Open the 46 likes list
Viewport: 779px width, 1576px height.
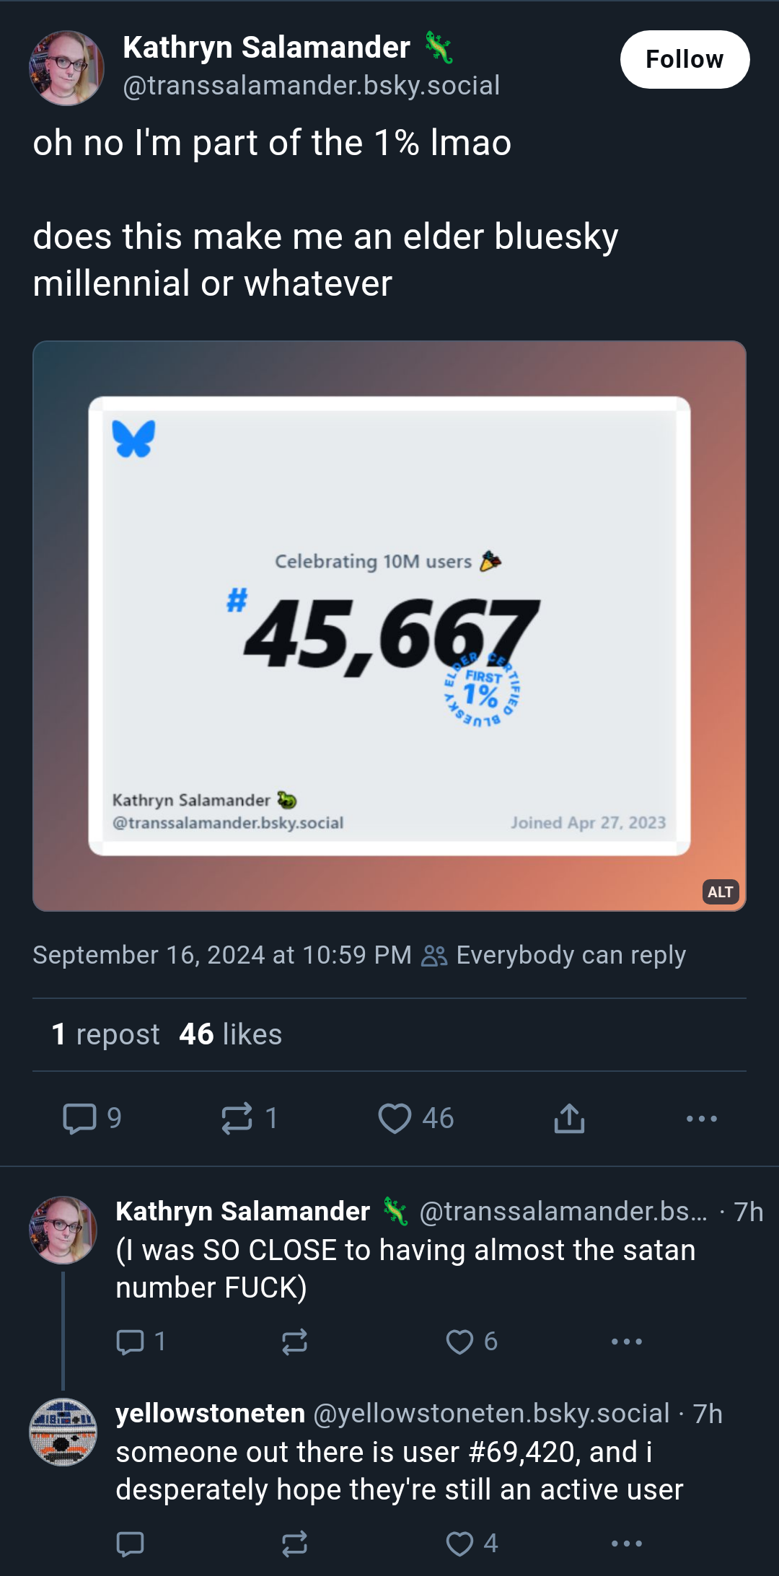point(230,1034)
